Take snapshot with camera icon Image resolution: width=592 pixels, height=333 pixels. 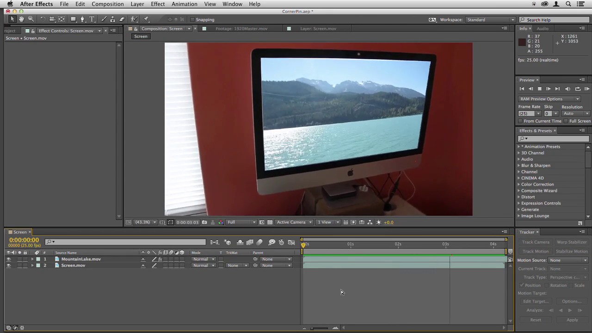click(204, 222)
